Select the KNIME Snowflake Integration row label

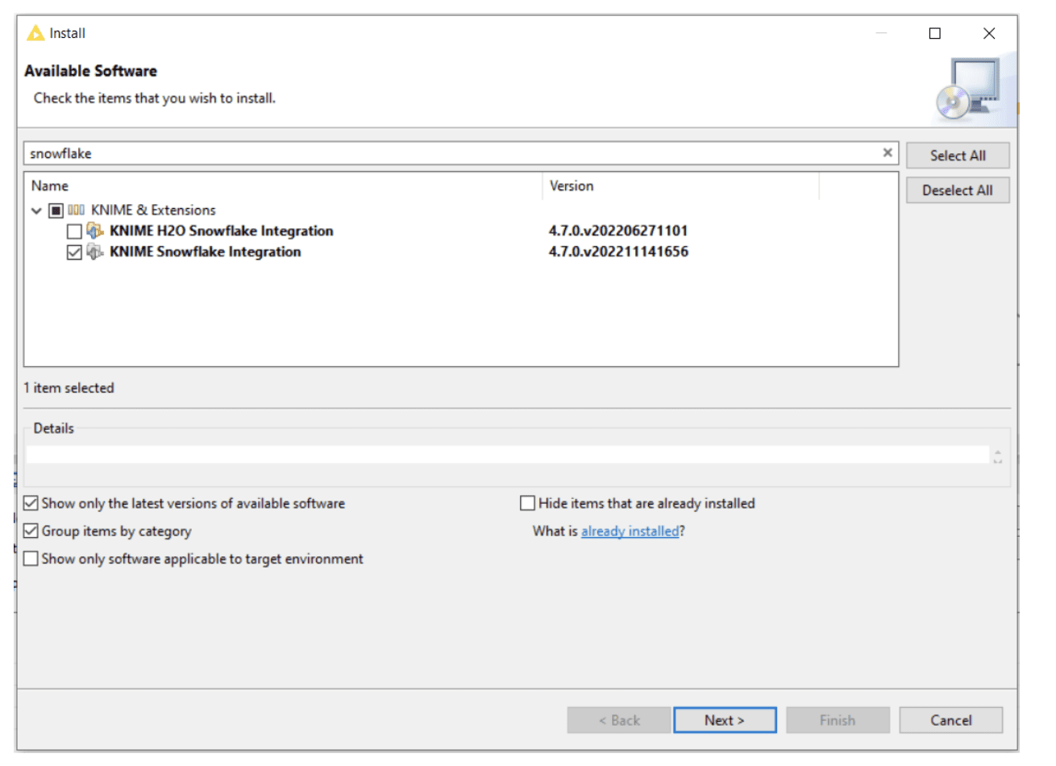[206, 252]
